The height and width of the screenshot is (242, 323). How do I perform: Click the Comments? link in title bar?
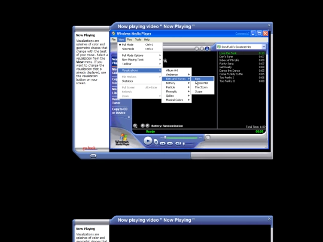[x=242, y=33]
